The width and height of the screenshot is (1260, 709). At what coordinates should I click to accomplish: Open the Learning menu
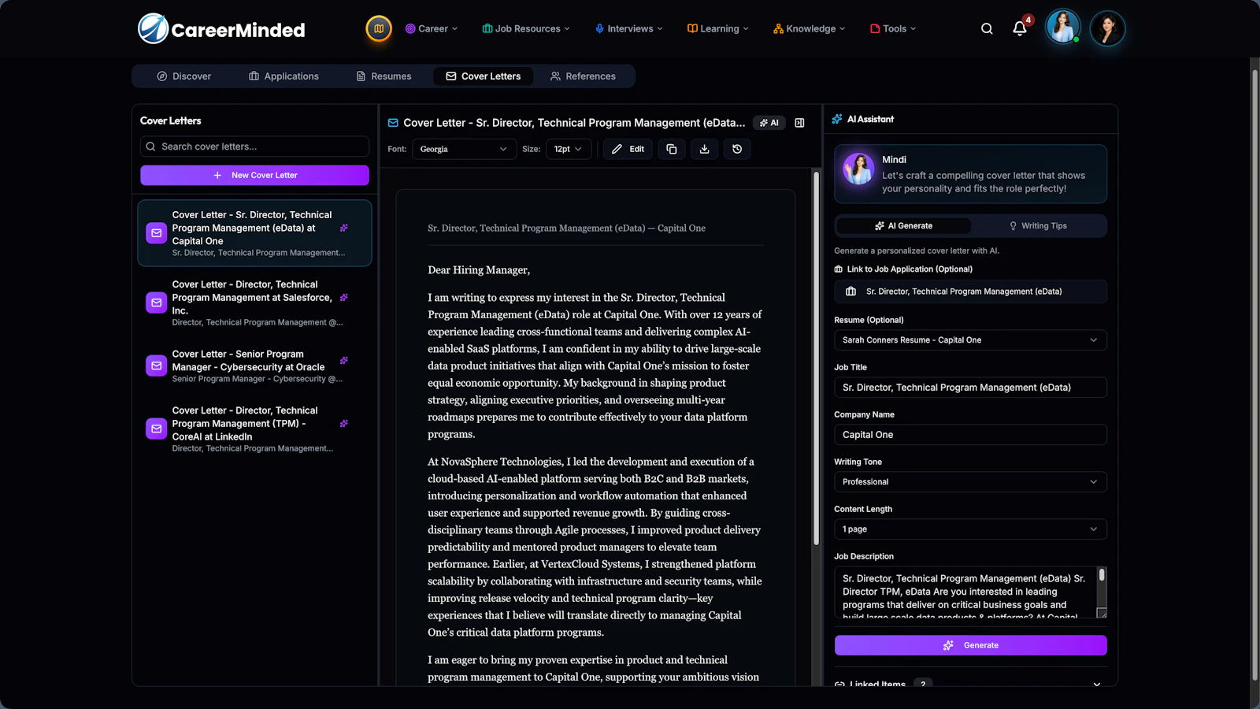(717, 28)
